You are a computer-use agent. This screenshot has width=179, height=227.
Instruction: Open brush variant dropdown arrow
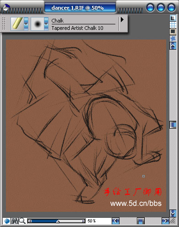pyautogui.click(x=46, y=23)
